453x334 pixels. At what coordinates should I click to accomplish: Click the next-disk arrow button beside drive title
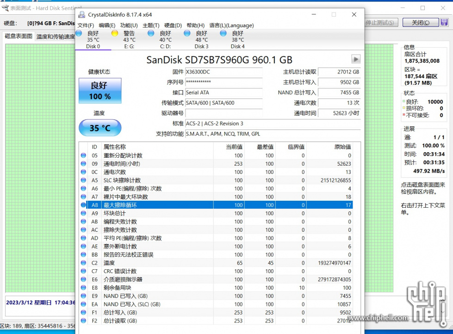[356, 59]
